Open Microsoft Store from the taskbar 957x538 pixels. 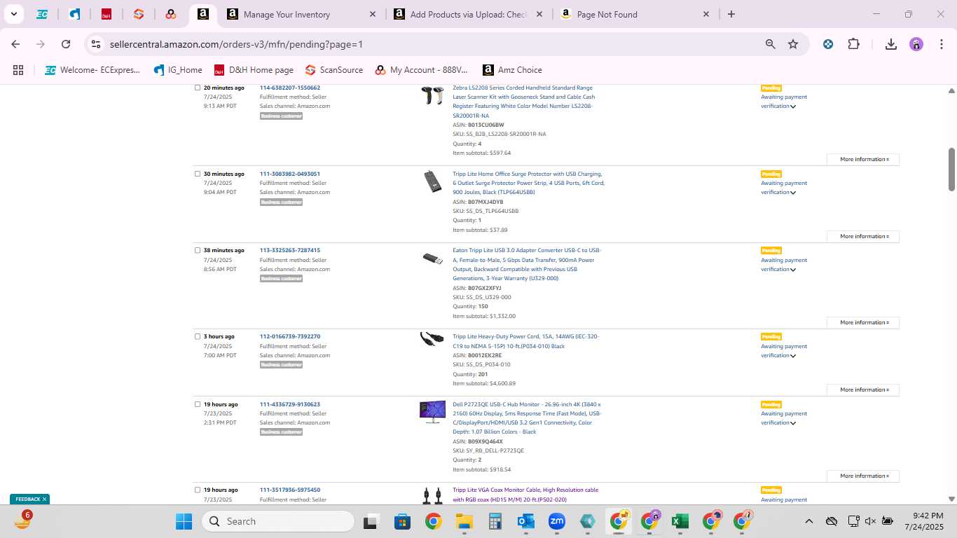point(402,521)
